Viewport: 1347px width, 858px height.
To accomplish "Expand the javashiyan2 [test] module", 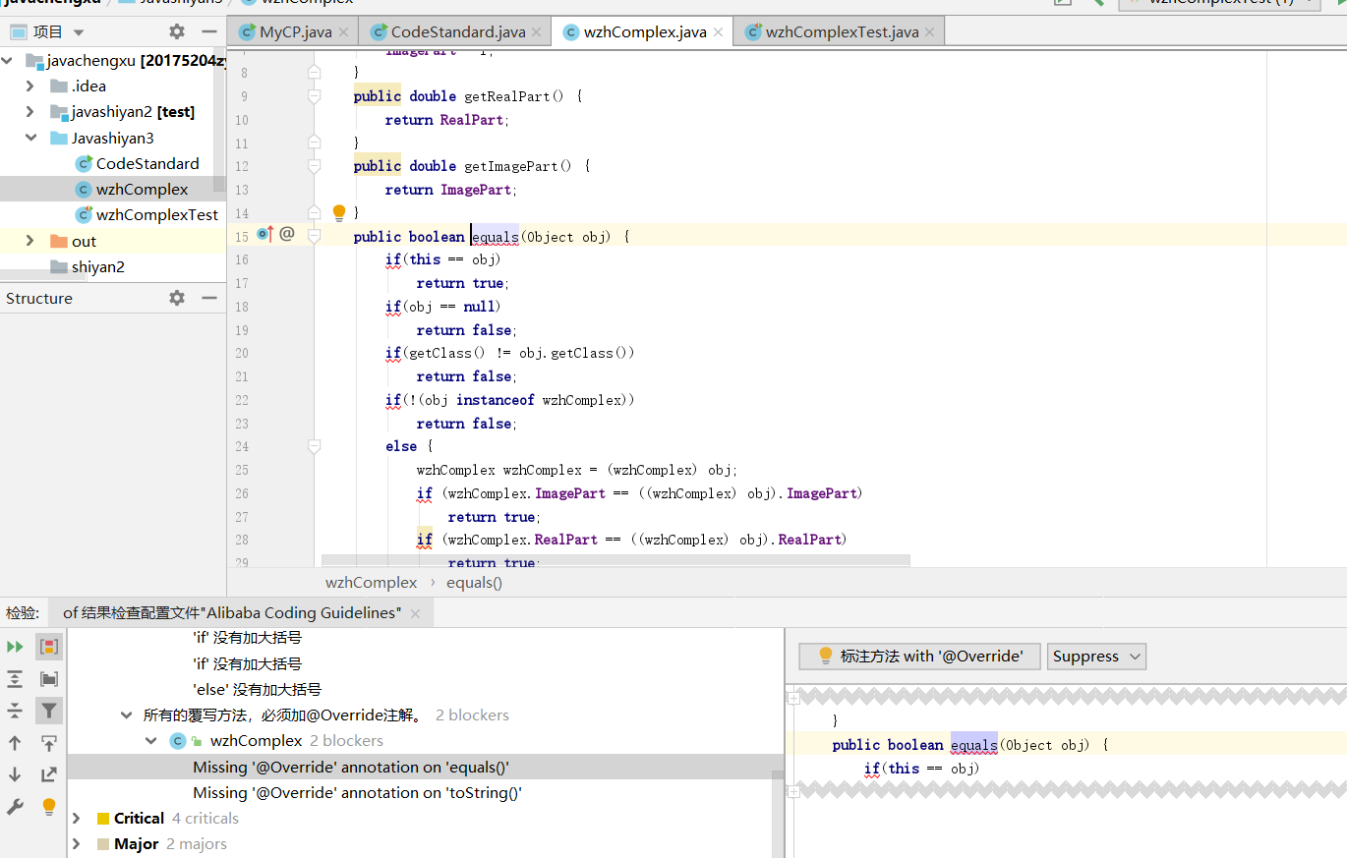I will (29, 112).
